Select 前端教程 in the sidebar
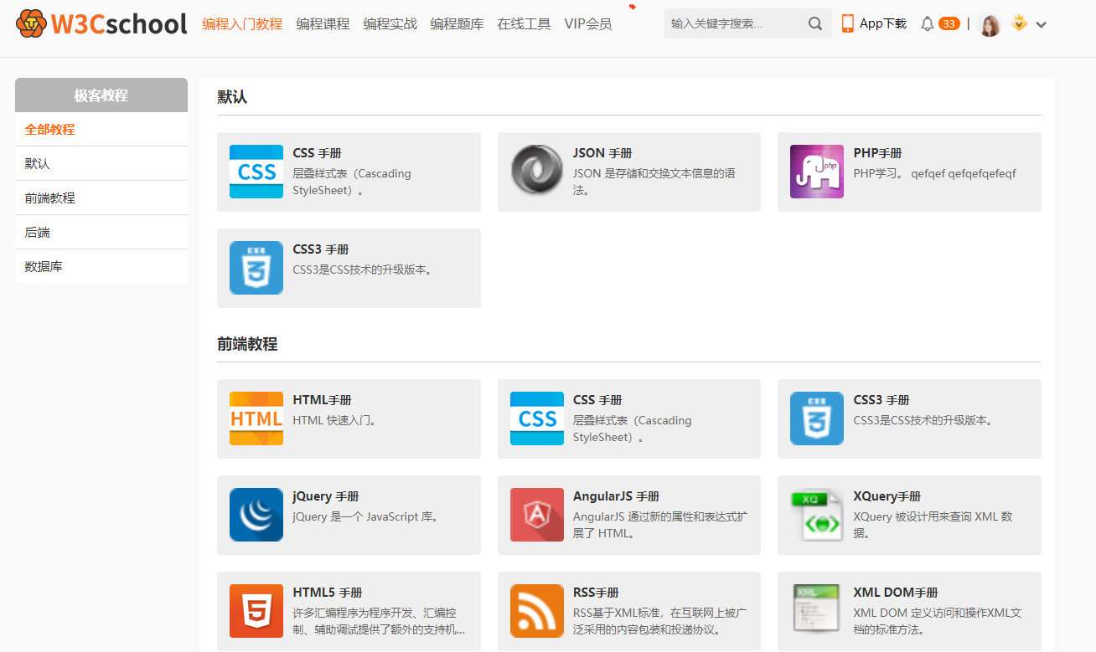The image size is (1096, 652). 50,198
